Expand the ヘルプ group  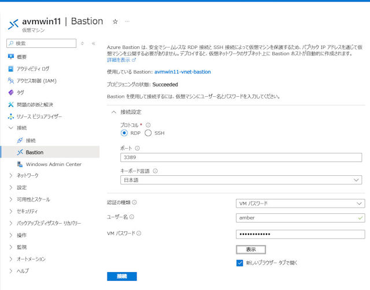(x=11, y=271)
